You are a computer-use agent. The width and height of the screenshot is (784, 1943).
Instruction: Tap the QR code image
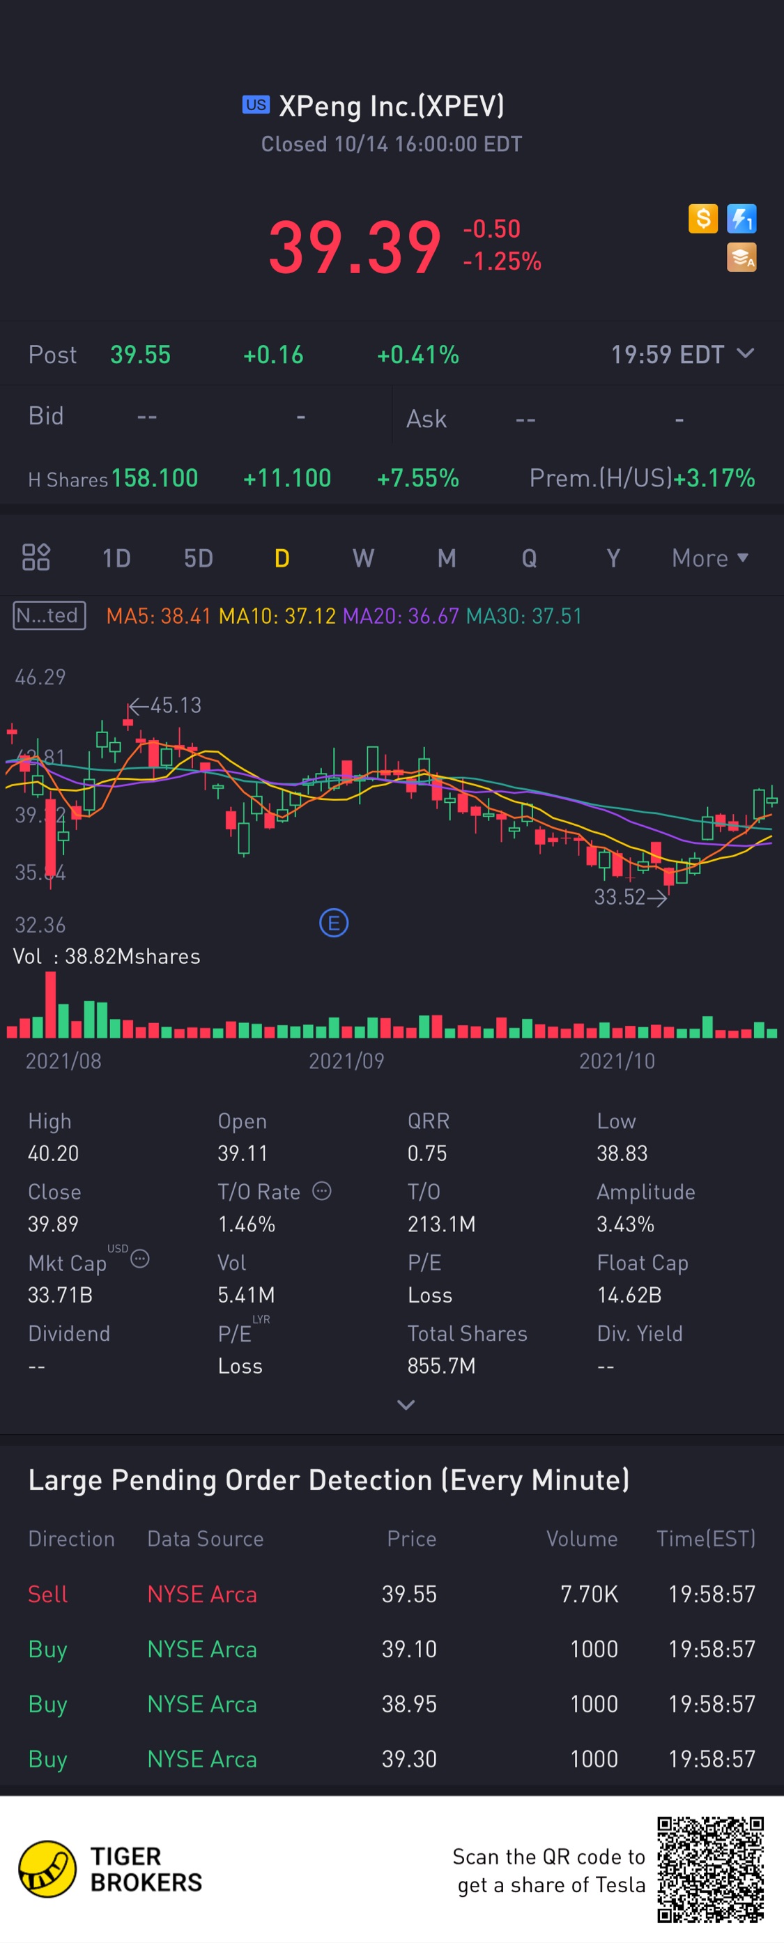[710, 1869]
